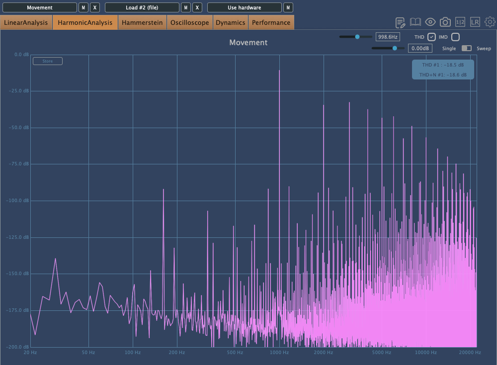Open the manual book icon
The width and height of the screenshot is (497, 365).
[415, 22]
